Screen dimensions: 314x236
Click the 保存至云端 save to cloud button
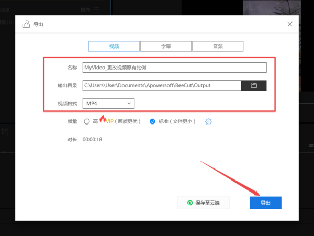(x=204, y=203)
